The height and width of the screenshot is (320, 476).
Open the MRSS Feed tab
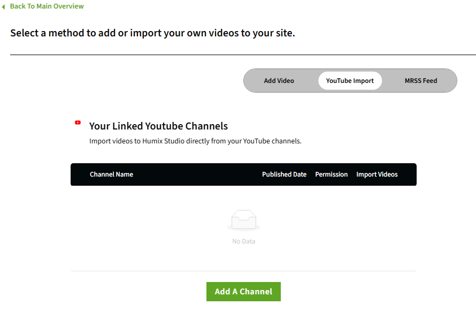tap(420, 81)
